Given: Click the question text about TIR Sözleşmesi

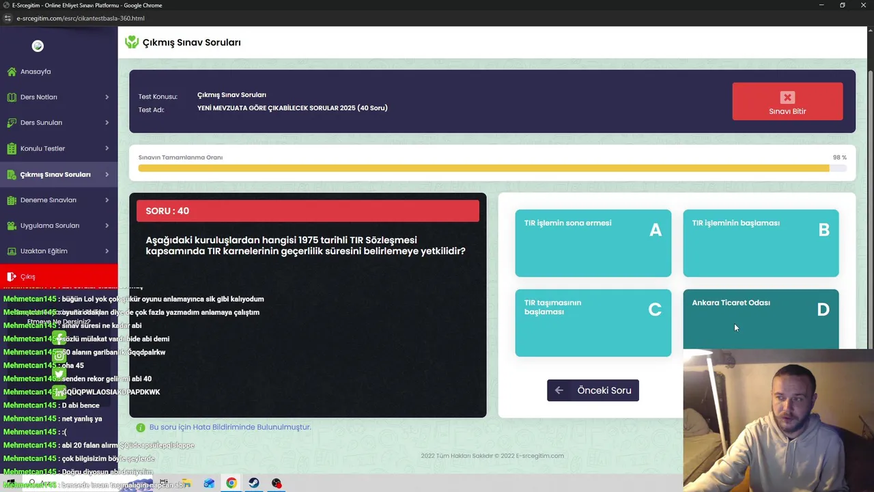Looking at the screenshot, I should 305,245.
